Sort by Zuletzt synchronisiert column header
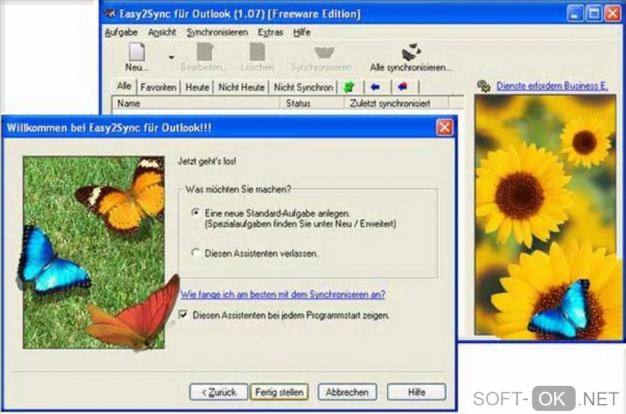The height and width of the screenshot is (414, 626). (397, 103)
